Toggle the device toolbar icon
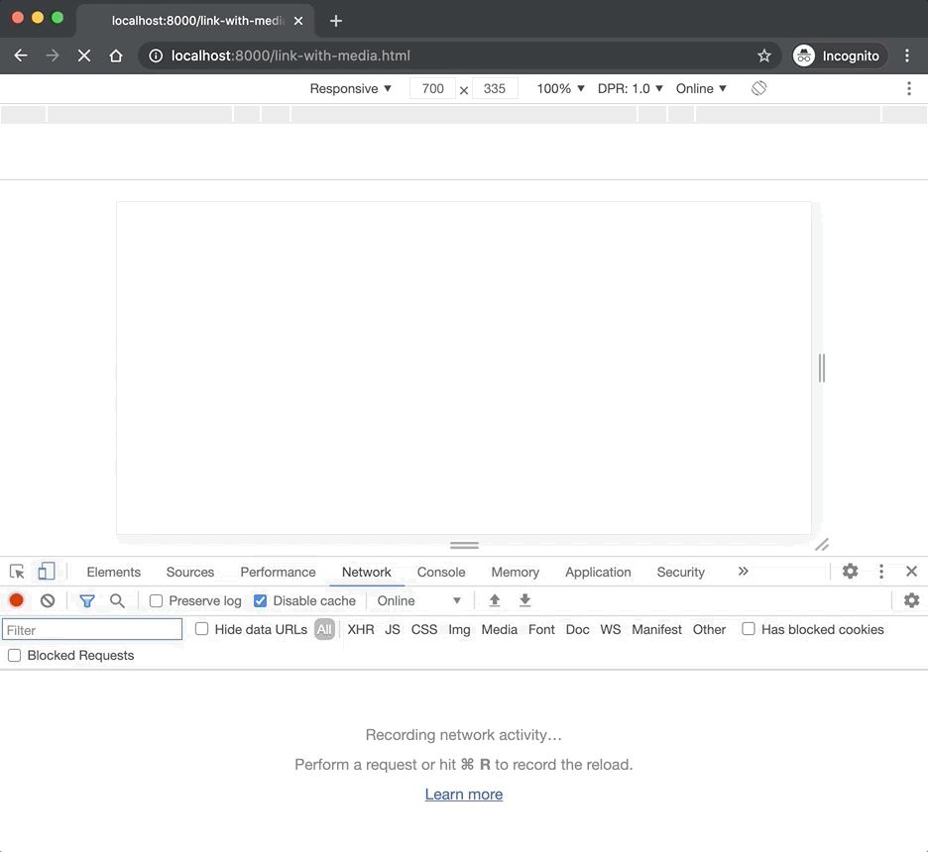Screen dimensions: 928x852 click(x=47, y=572)
